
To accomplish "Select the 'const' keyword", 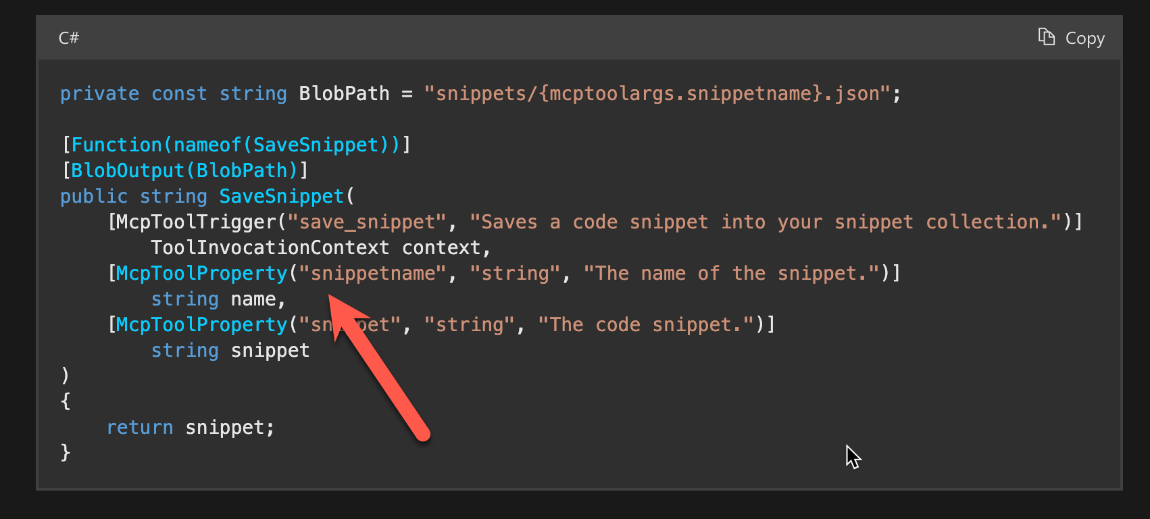I will point(179,93).
